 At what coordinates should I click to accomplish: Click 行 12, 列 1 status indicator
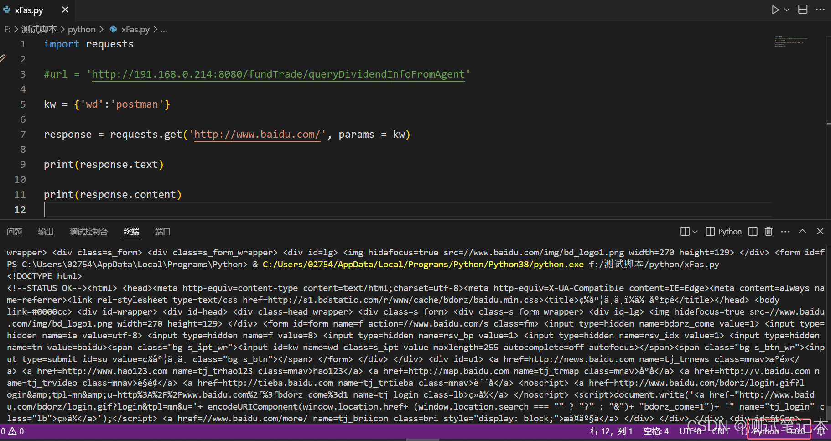[x=610, y=431]
